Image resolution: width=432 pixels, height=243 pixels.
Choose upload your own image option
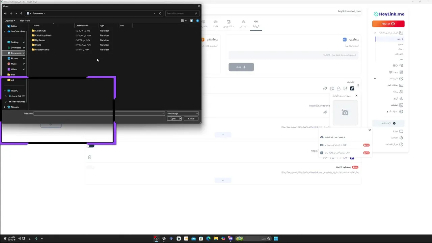point(333,137)
